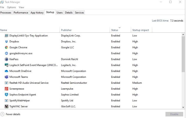Click the KeePass lock icon
The height and width of the screenshot is (118, 186).
point(6,59)
